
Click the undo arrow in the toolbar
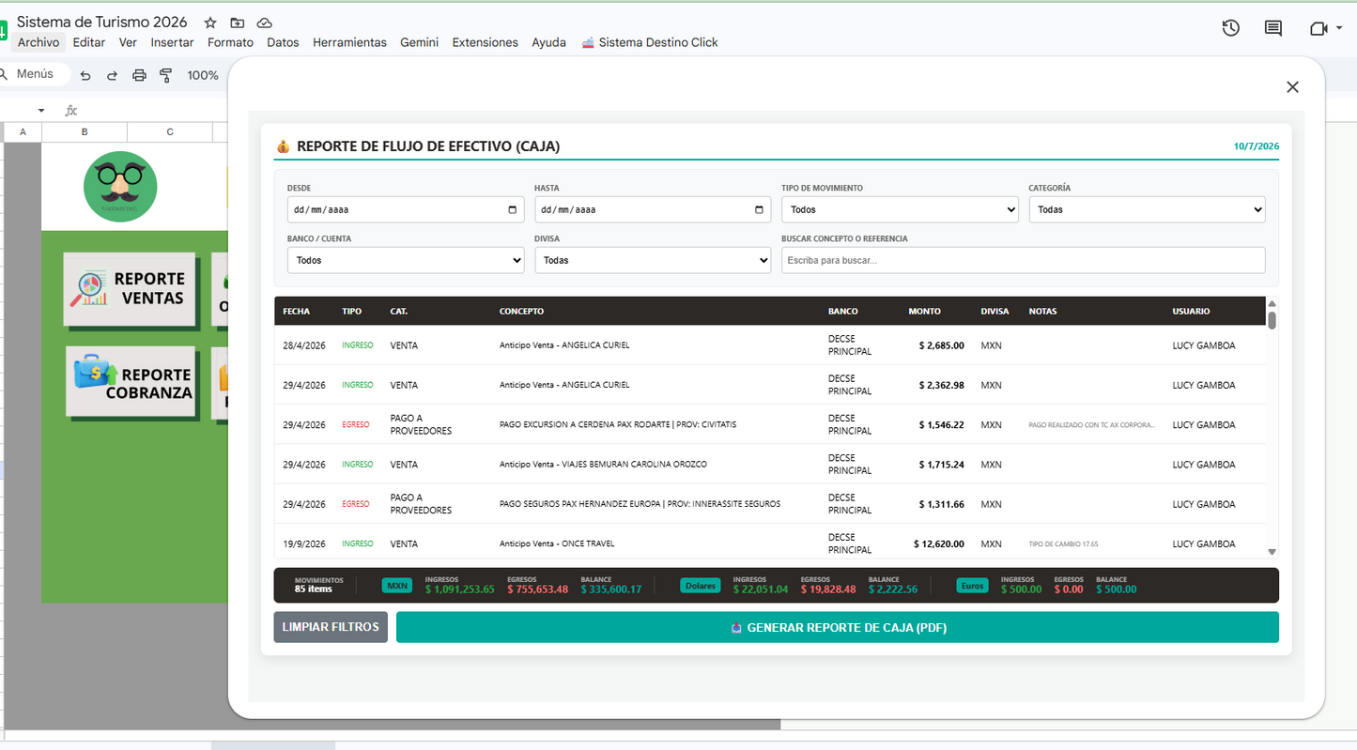85,75
